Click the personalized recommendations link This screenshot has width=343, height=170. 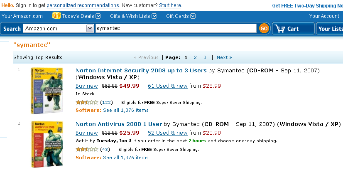pyautogui.click(x=83, y=5)
